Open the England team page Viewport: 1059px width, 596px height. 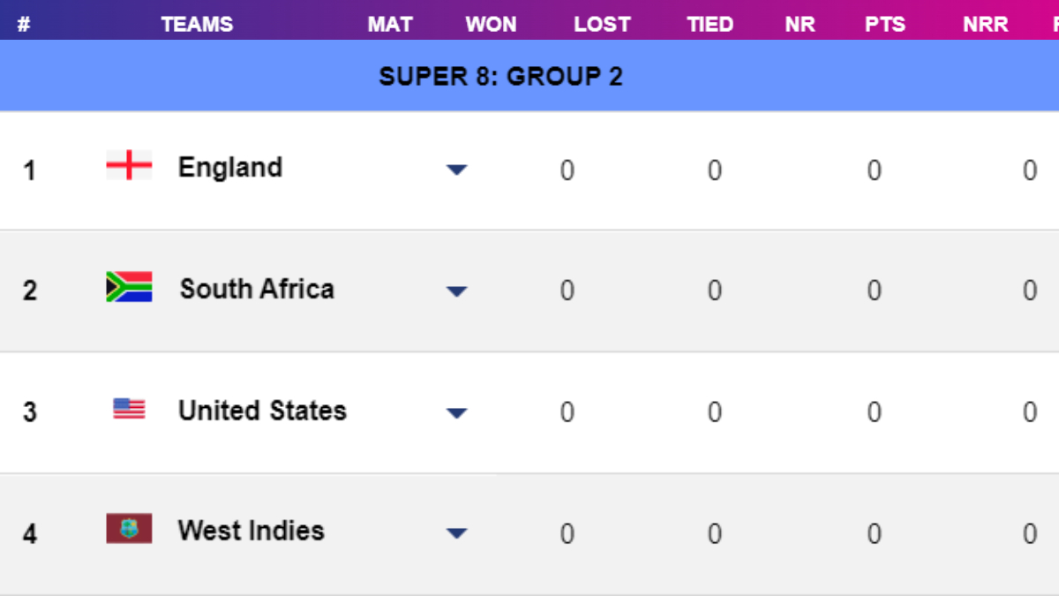230,167
